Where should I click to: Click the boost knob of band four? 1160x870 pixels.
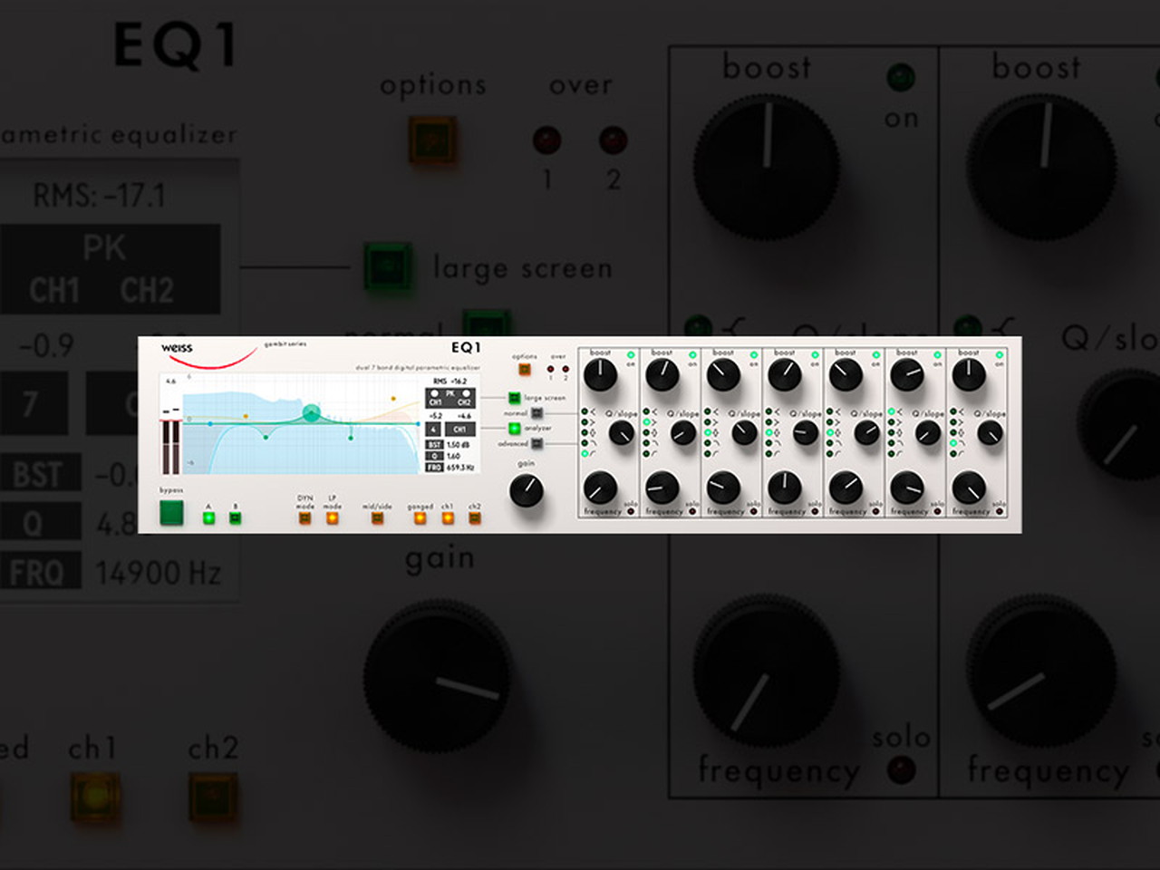[x=784, y=374]
